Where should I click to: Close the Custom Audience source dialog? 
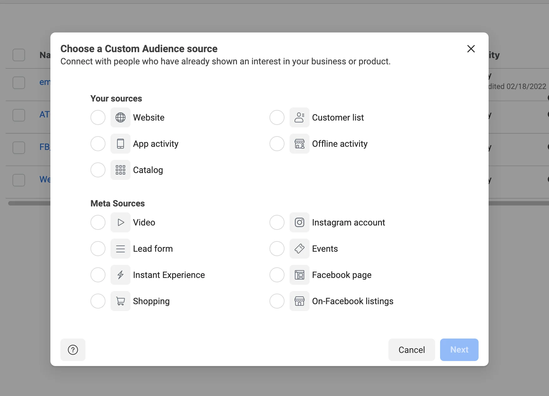(471, 49)
